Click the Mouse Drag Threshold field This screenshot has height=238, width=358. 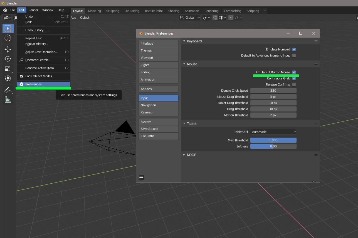coord(273,97)
